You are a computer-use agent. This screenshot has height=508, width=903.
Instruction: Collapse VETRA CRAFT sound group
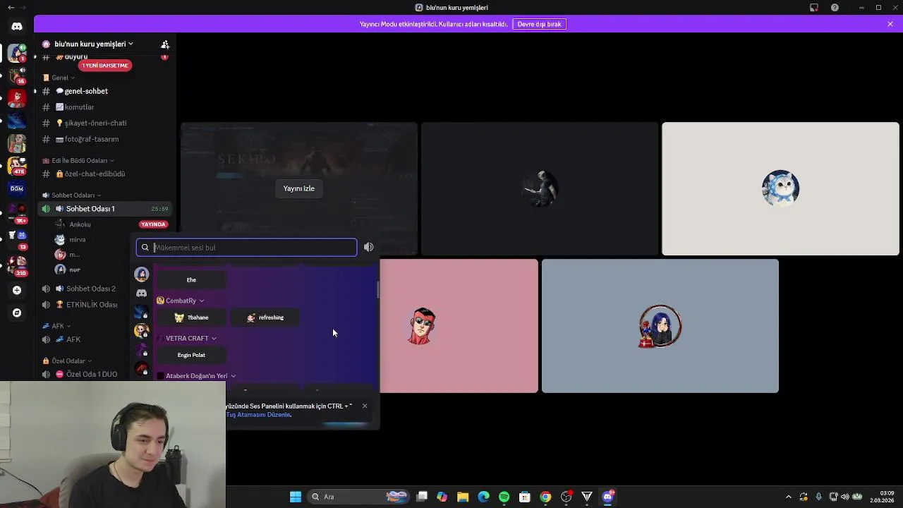tap(187, 339)
